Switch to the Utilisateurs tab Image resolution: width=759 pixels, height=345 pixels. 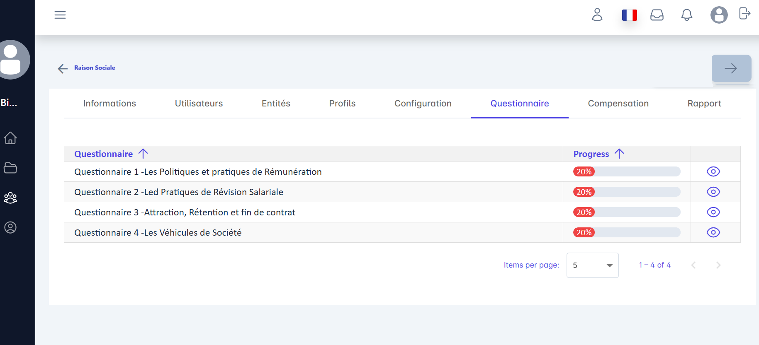pos(199,104)
